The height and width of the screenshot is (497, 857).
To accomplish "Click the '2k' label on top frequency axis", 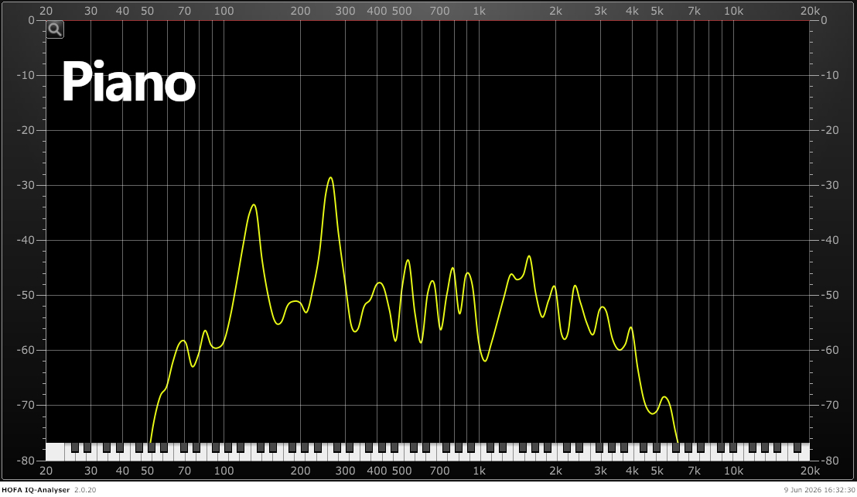I will pyautogui.click(x=555, y=11).
